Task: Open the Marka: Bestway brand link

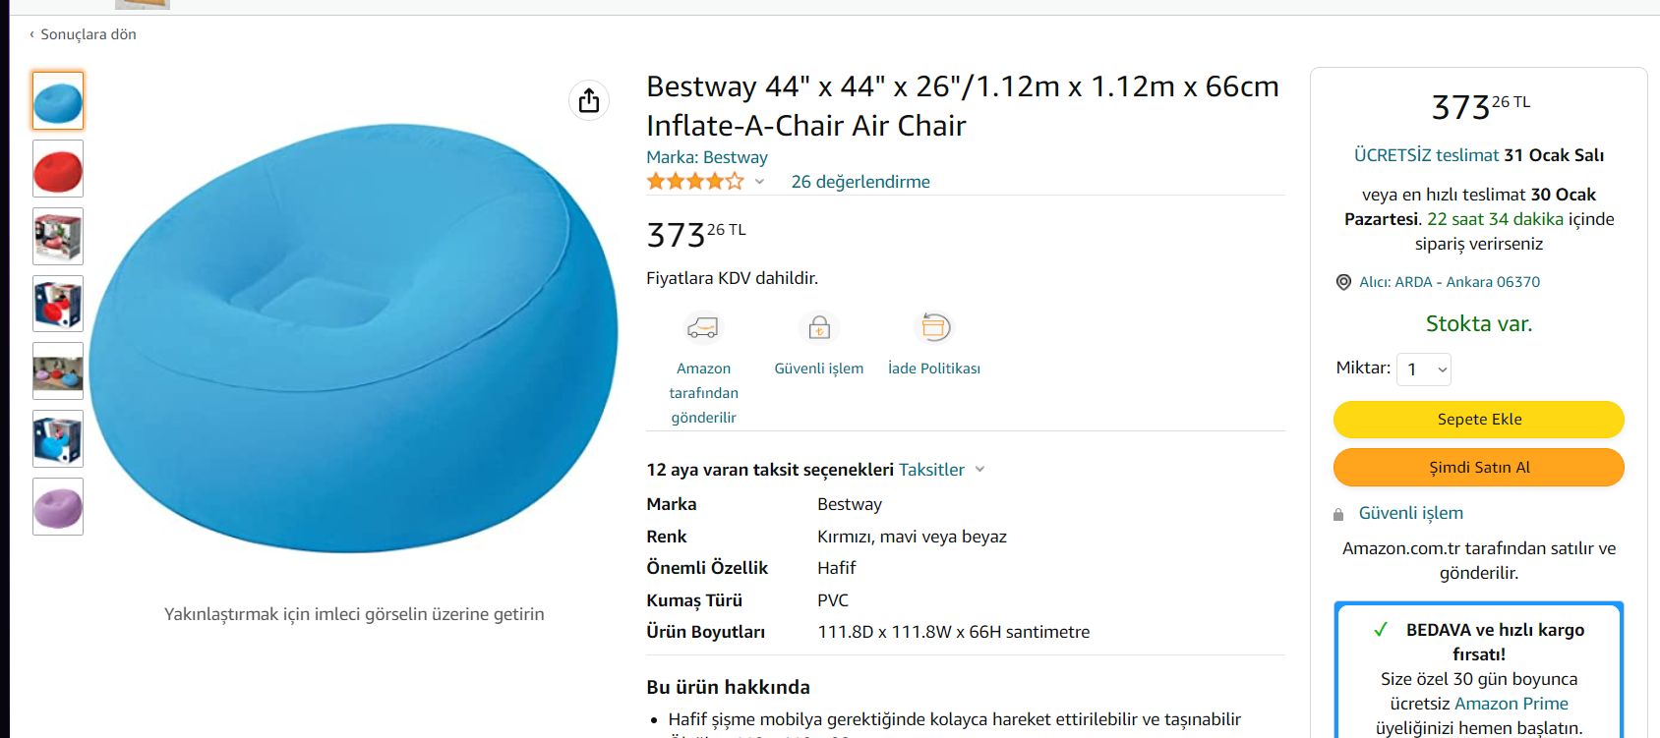Action: pyautogui.click(x=706, y=157)
